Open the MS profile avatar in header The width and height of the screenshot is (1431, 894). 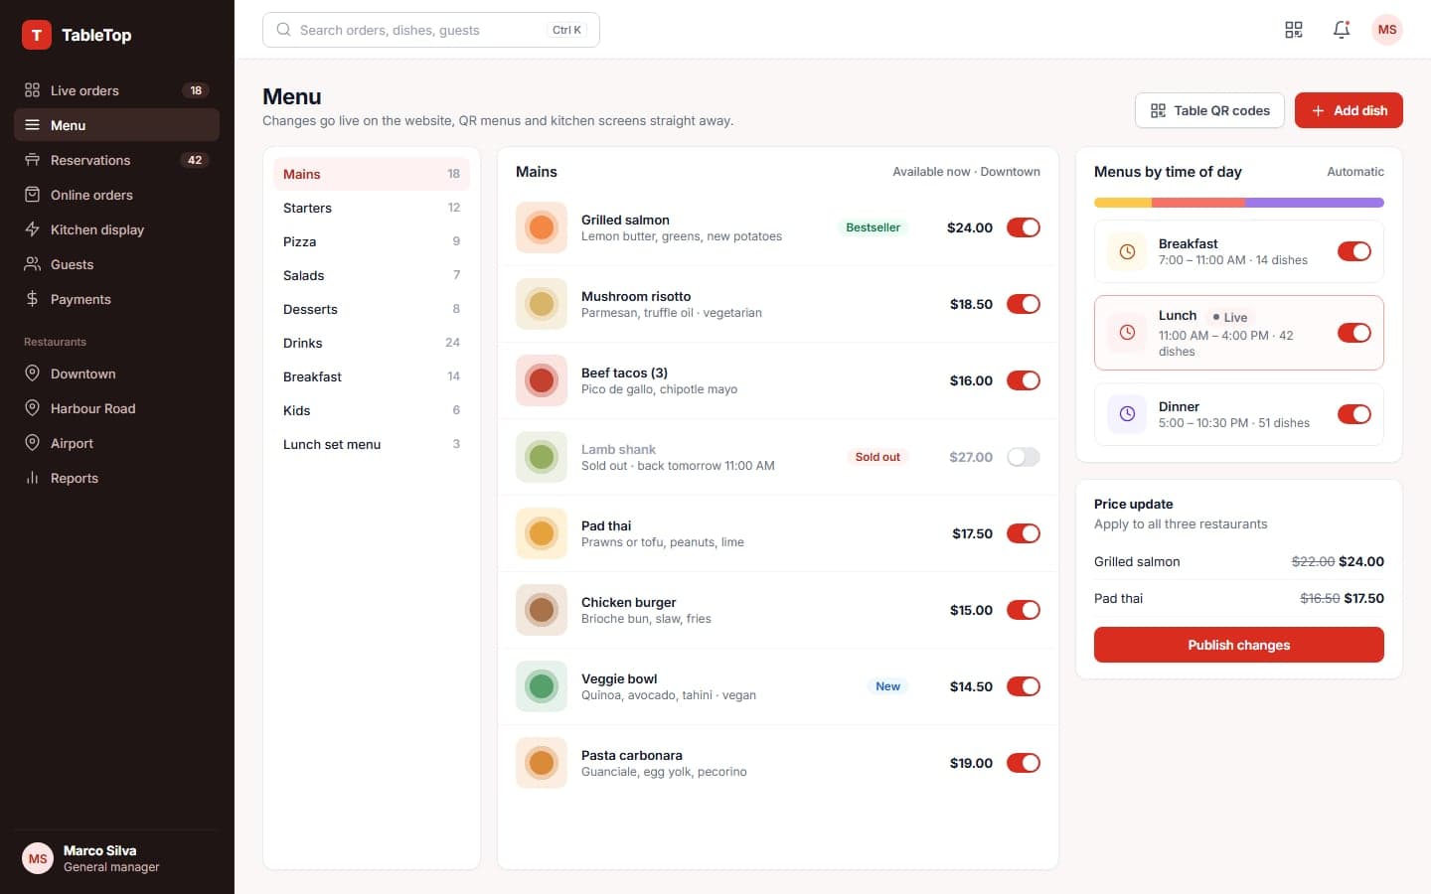1387,30
